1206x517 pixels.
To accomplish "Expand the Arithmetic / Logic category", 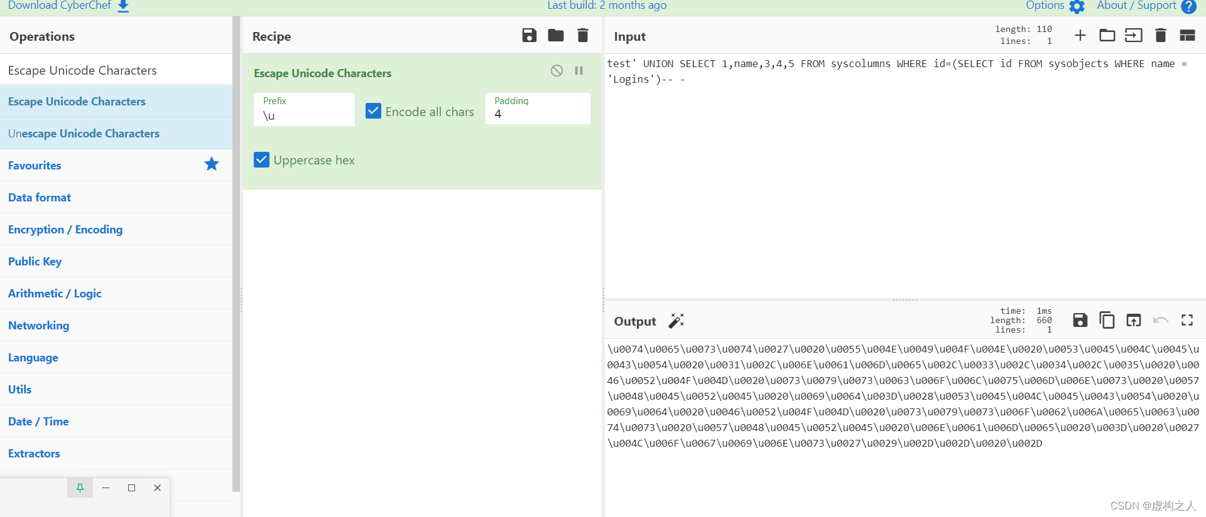I will (116, 293).
